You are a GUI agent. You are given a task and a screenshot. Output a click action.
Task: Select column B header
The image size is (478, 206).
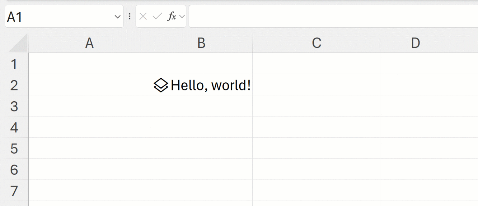point(201,43)
